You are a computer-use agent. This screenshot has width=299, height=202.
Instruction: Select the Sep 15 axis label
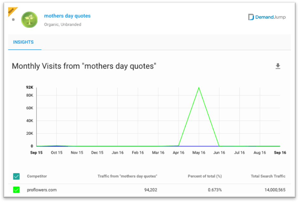tap(36, 153)
